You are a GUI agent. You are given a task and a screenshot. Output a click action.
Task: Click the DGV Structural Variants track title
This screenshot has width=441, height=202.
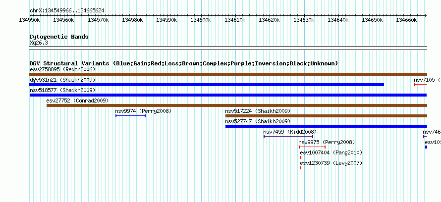(184, 63)
